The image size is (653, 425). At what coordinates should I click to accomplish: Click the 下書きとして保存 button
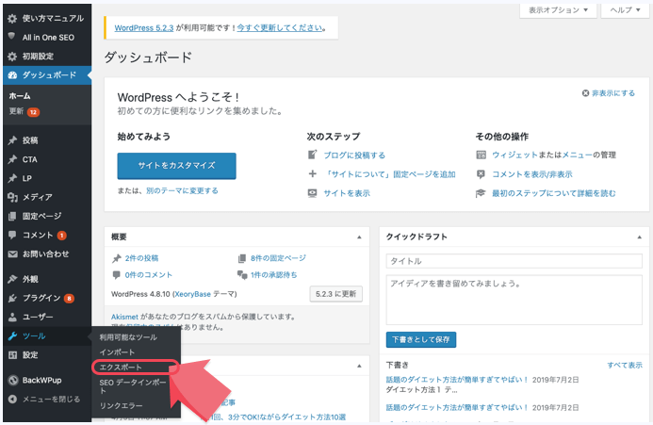[421, 339]
